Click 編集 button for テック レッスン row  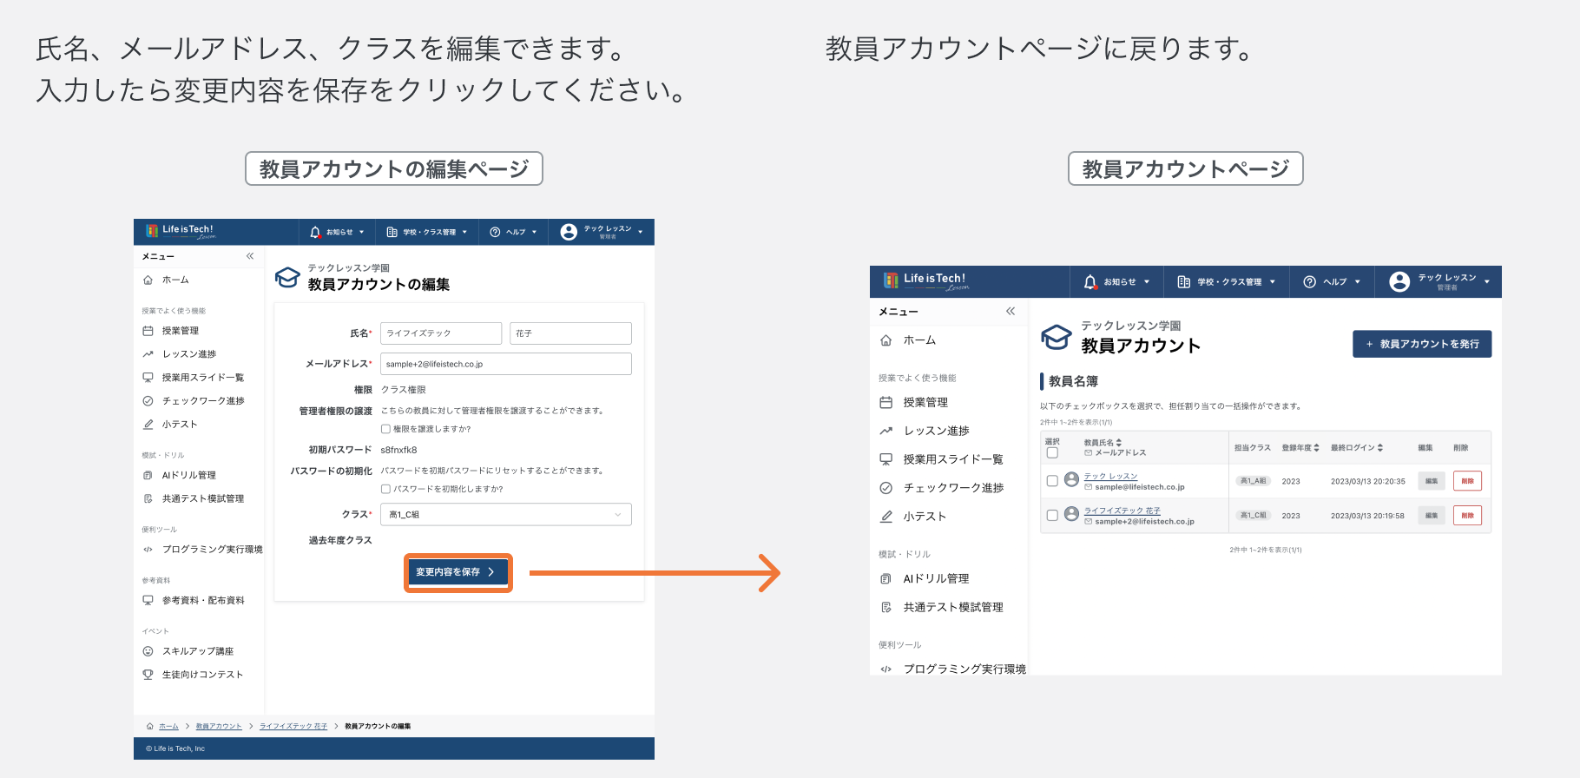tap(1432, 481)
